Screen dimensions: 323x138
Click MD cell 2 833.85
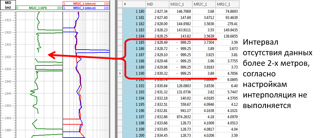(x=157, y=129)
